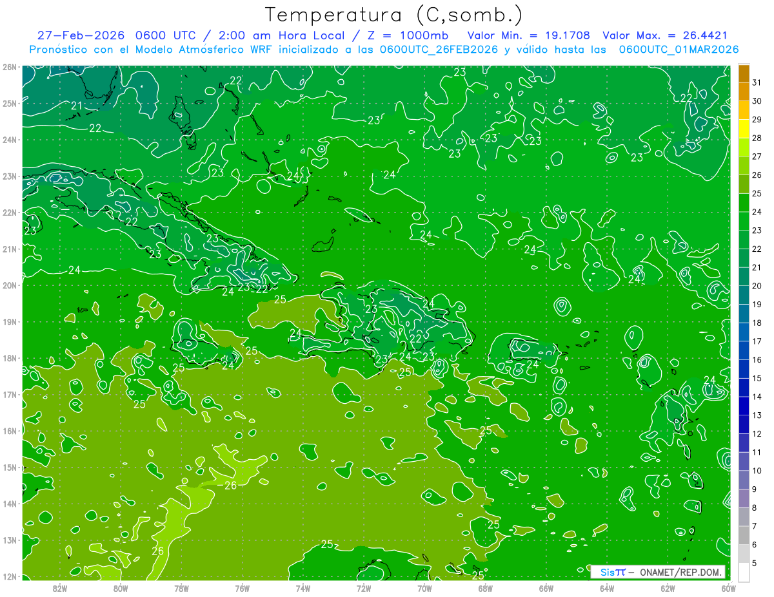Click color scale label '11'
The height and width of the screenshot is (597, 774).
[757, 452]
